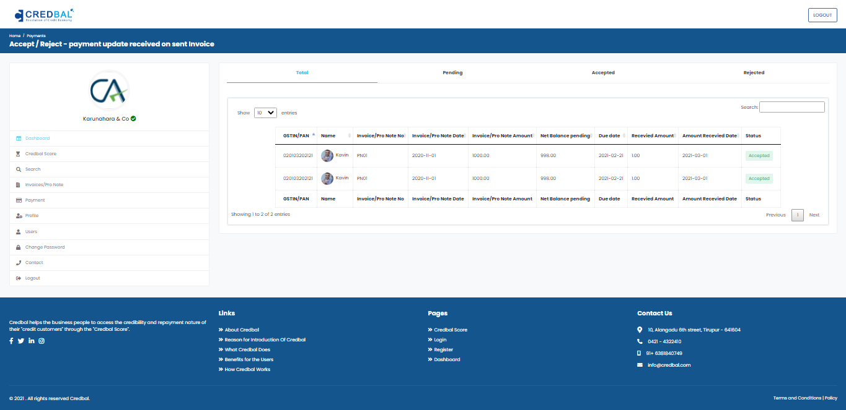The image size is (846, 410).
Task: Open Reason for Introduction Of Credbal link
Action: coord(265,340)
